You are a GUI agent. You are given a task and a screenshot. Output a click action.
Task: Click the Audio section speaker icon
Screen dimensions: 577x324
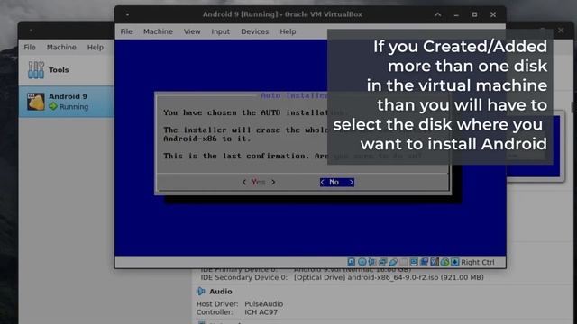[200, 292]
